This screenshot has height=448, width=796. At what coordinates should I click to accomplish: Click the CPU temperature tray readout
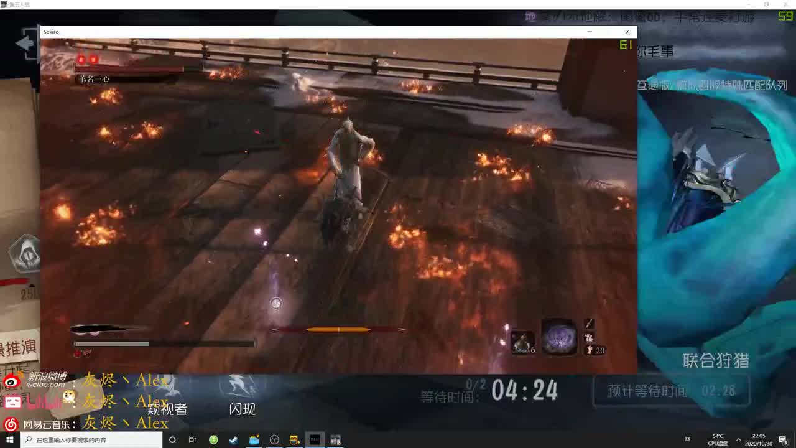coord(718,440)
